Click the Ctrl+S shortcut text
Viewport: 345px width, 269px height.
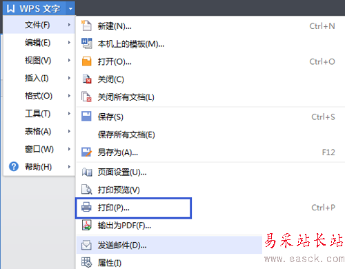323,117
